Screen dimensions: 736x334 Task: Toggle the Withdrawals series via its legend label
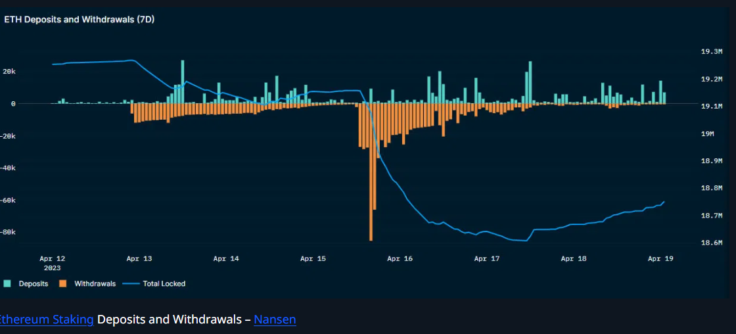pos(95,284)
